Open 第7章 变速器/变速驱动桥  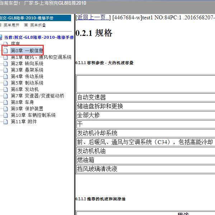coord(37,96)
